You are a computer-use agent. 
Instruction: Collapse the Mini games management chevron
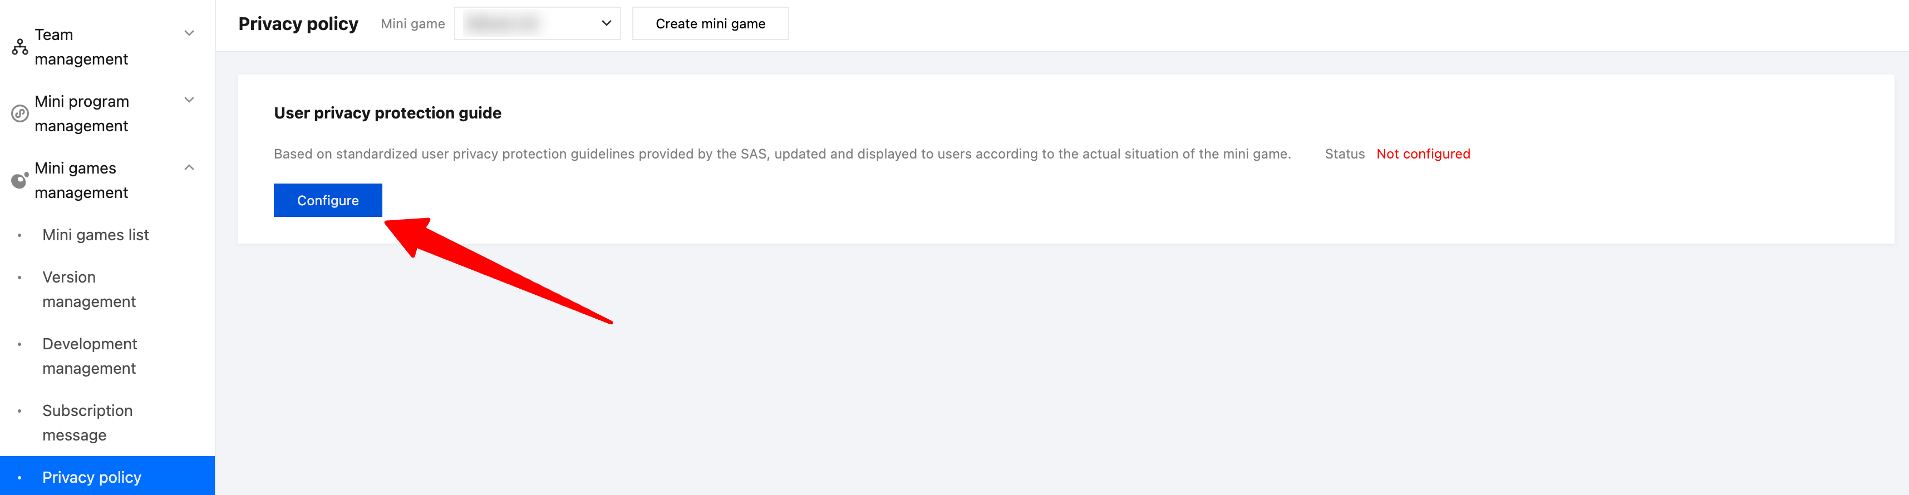tap(189, 167)
